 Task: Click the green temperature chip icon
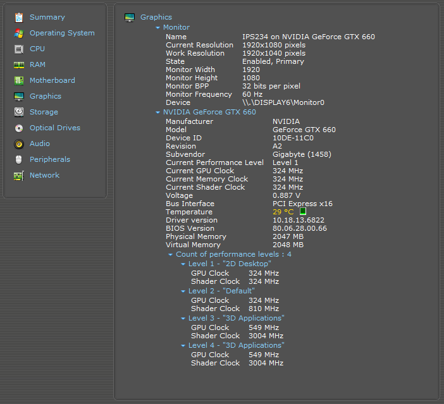coord(303,211)
